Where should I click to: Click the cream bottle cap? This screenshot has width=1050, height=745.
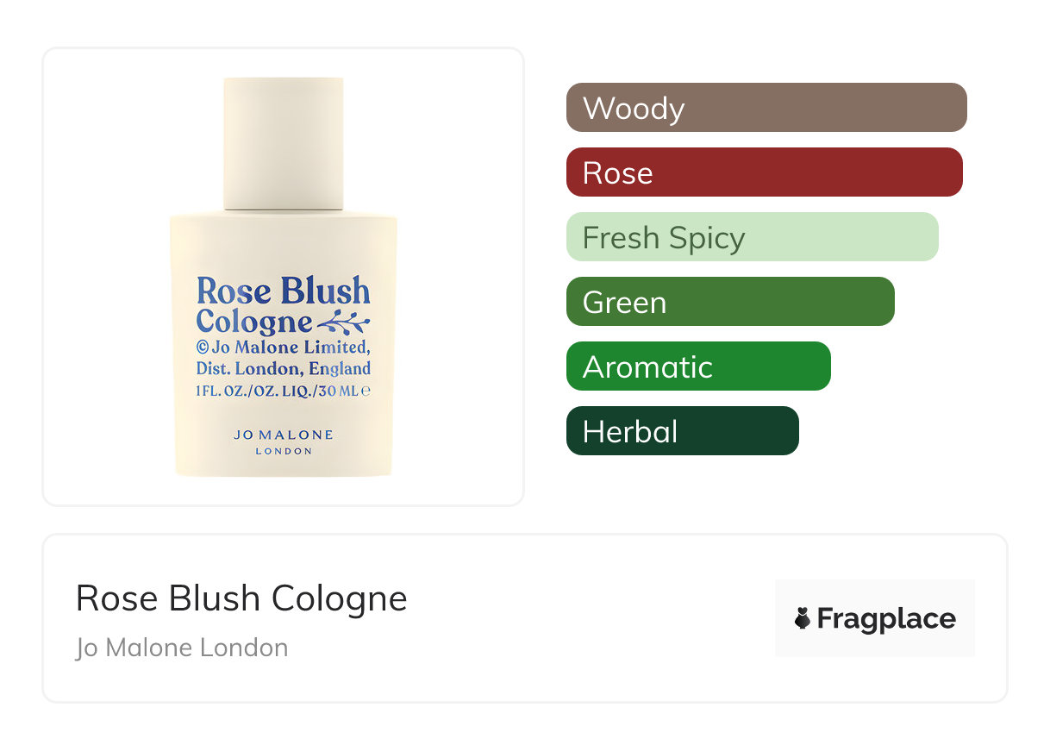(284, 144)
